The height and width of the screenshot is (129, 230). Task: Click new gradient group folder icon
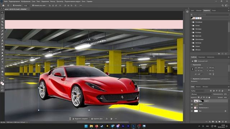(x=219, y=54)
